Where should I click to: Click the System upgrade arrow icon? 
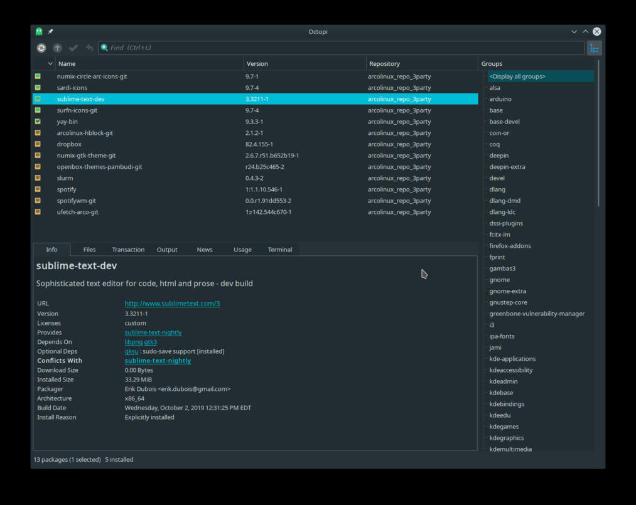point(57,48)
